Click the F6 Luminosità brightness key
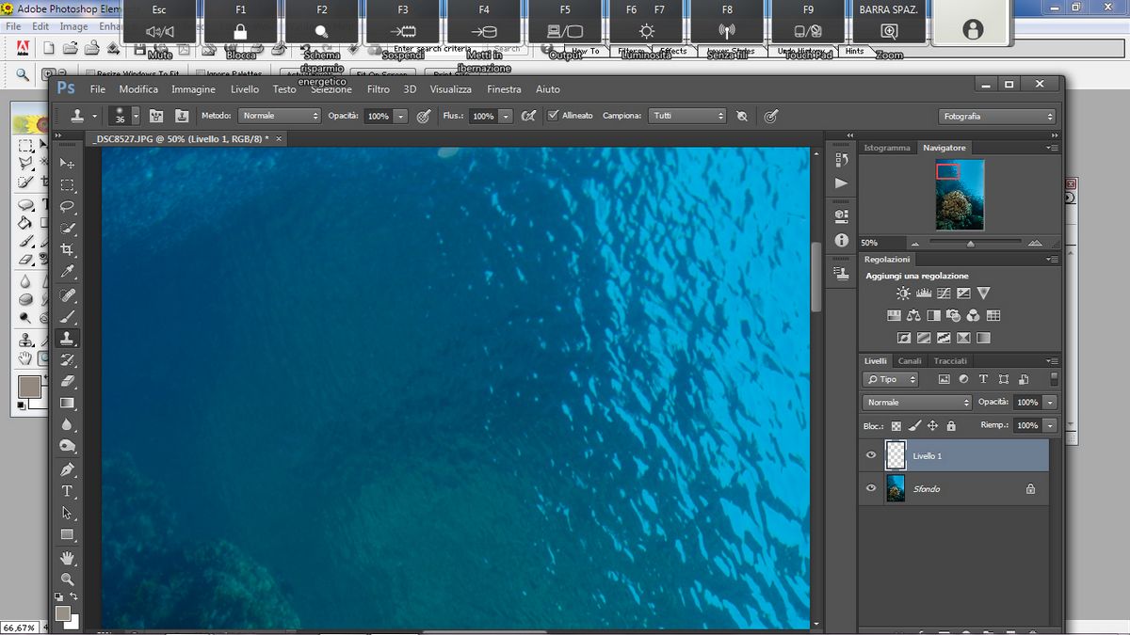Viewport: 1130px width, 635px height. [646, 23]
